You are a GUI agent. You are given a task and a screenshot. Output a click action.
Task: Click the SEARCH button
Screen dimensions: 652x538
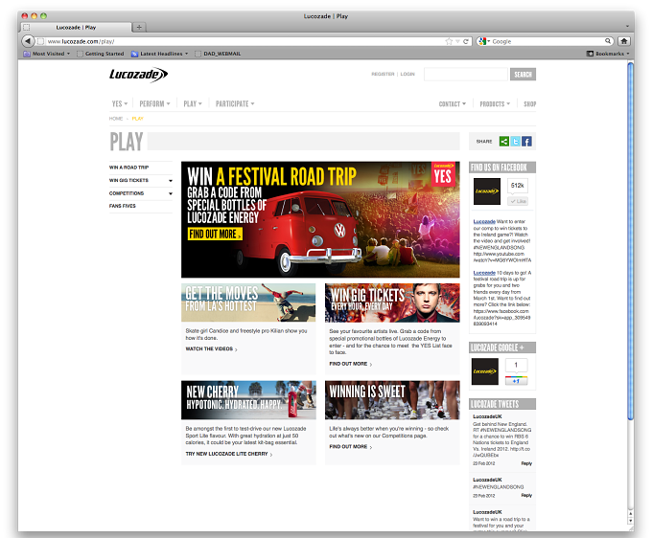(x=523, y=75)
